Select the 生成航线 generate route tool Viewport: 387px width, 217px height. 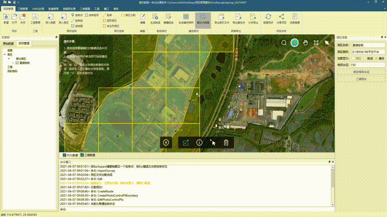(x=156, y=17)
